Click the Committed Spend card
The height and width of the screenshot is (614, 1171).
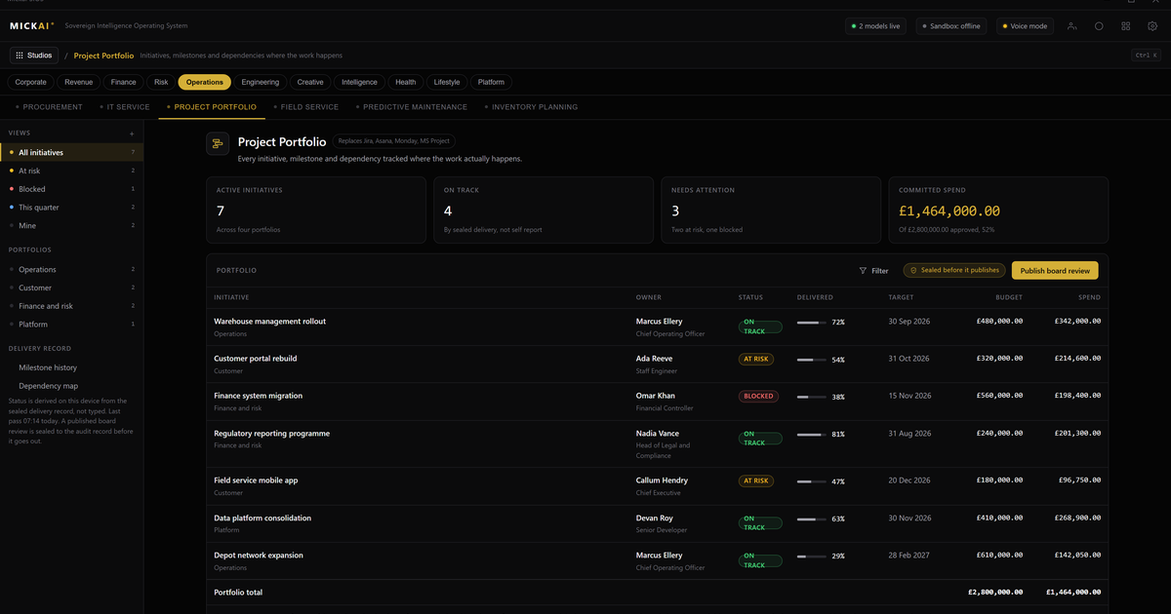pyautogui.click(x=997, y=210)
